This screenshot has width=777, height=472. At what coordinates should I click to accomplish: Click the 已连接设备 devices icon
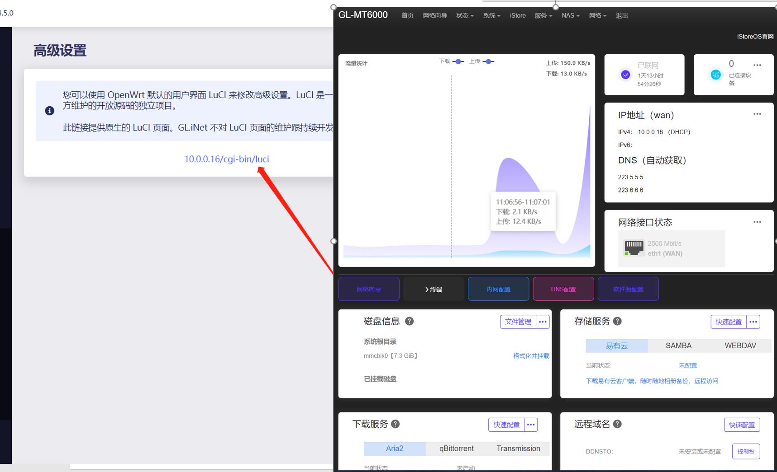point(715,75)
